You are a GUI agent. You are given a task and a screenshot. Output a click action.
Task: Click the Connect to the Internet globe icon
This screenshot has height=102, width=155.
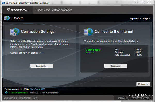pyautogui.click(x=88, y=32)
